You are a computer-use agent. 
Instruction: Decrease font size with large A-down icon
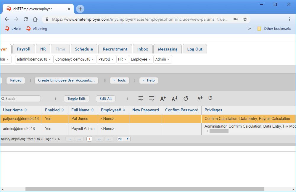(175, 99)
